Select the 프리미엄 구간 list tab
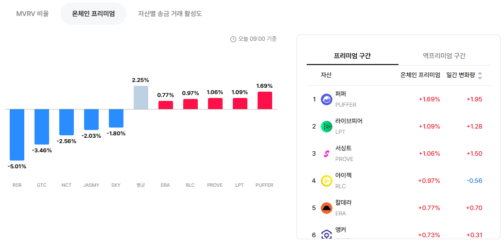The height and width of the screenshot is (243, 504). point(352,56)
